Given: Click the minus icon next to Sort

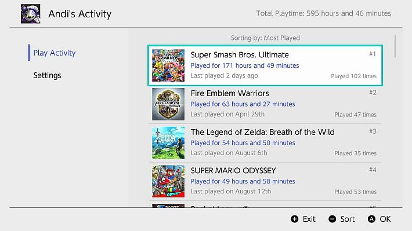Looking at the screenshot, I should [332, 219].
